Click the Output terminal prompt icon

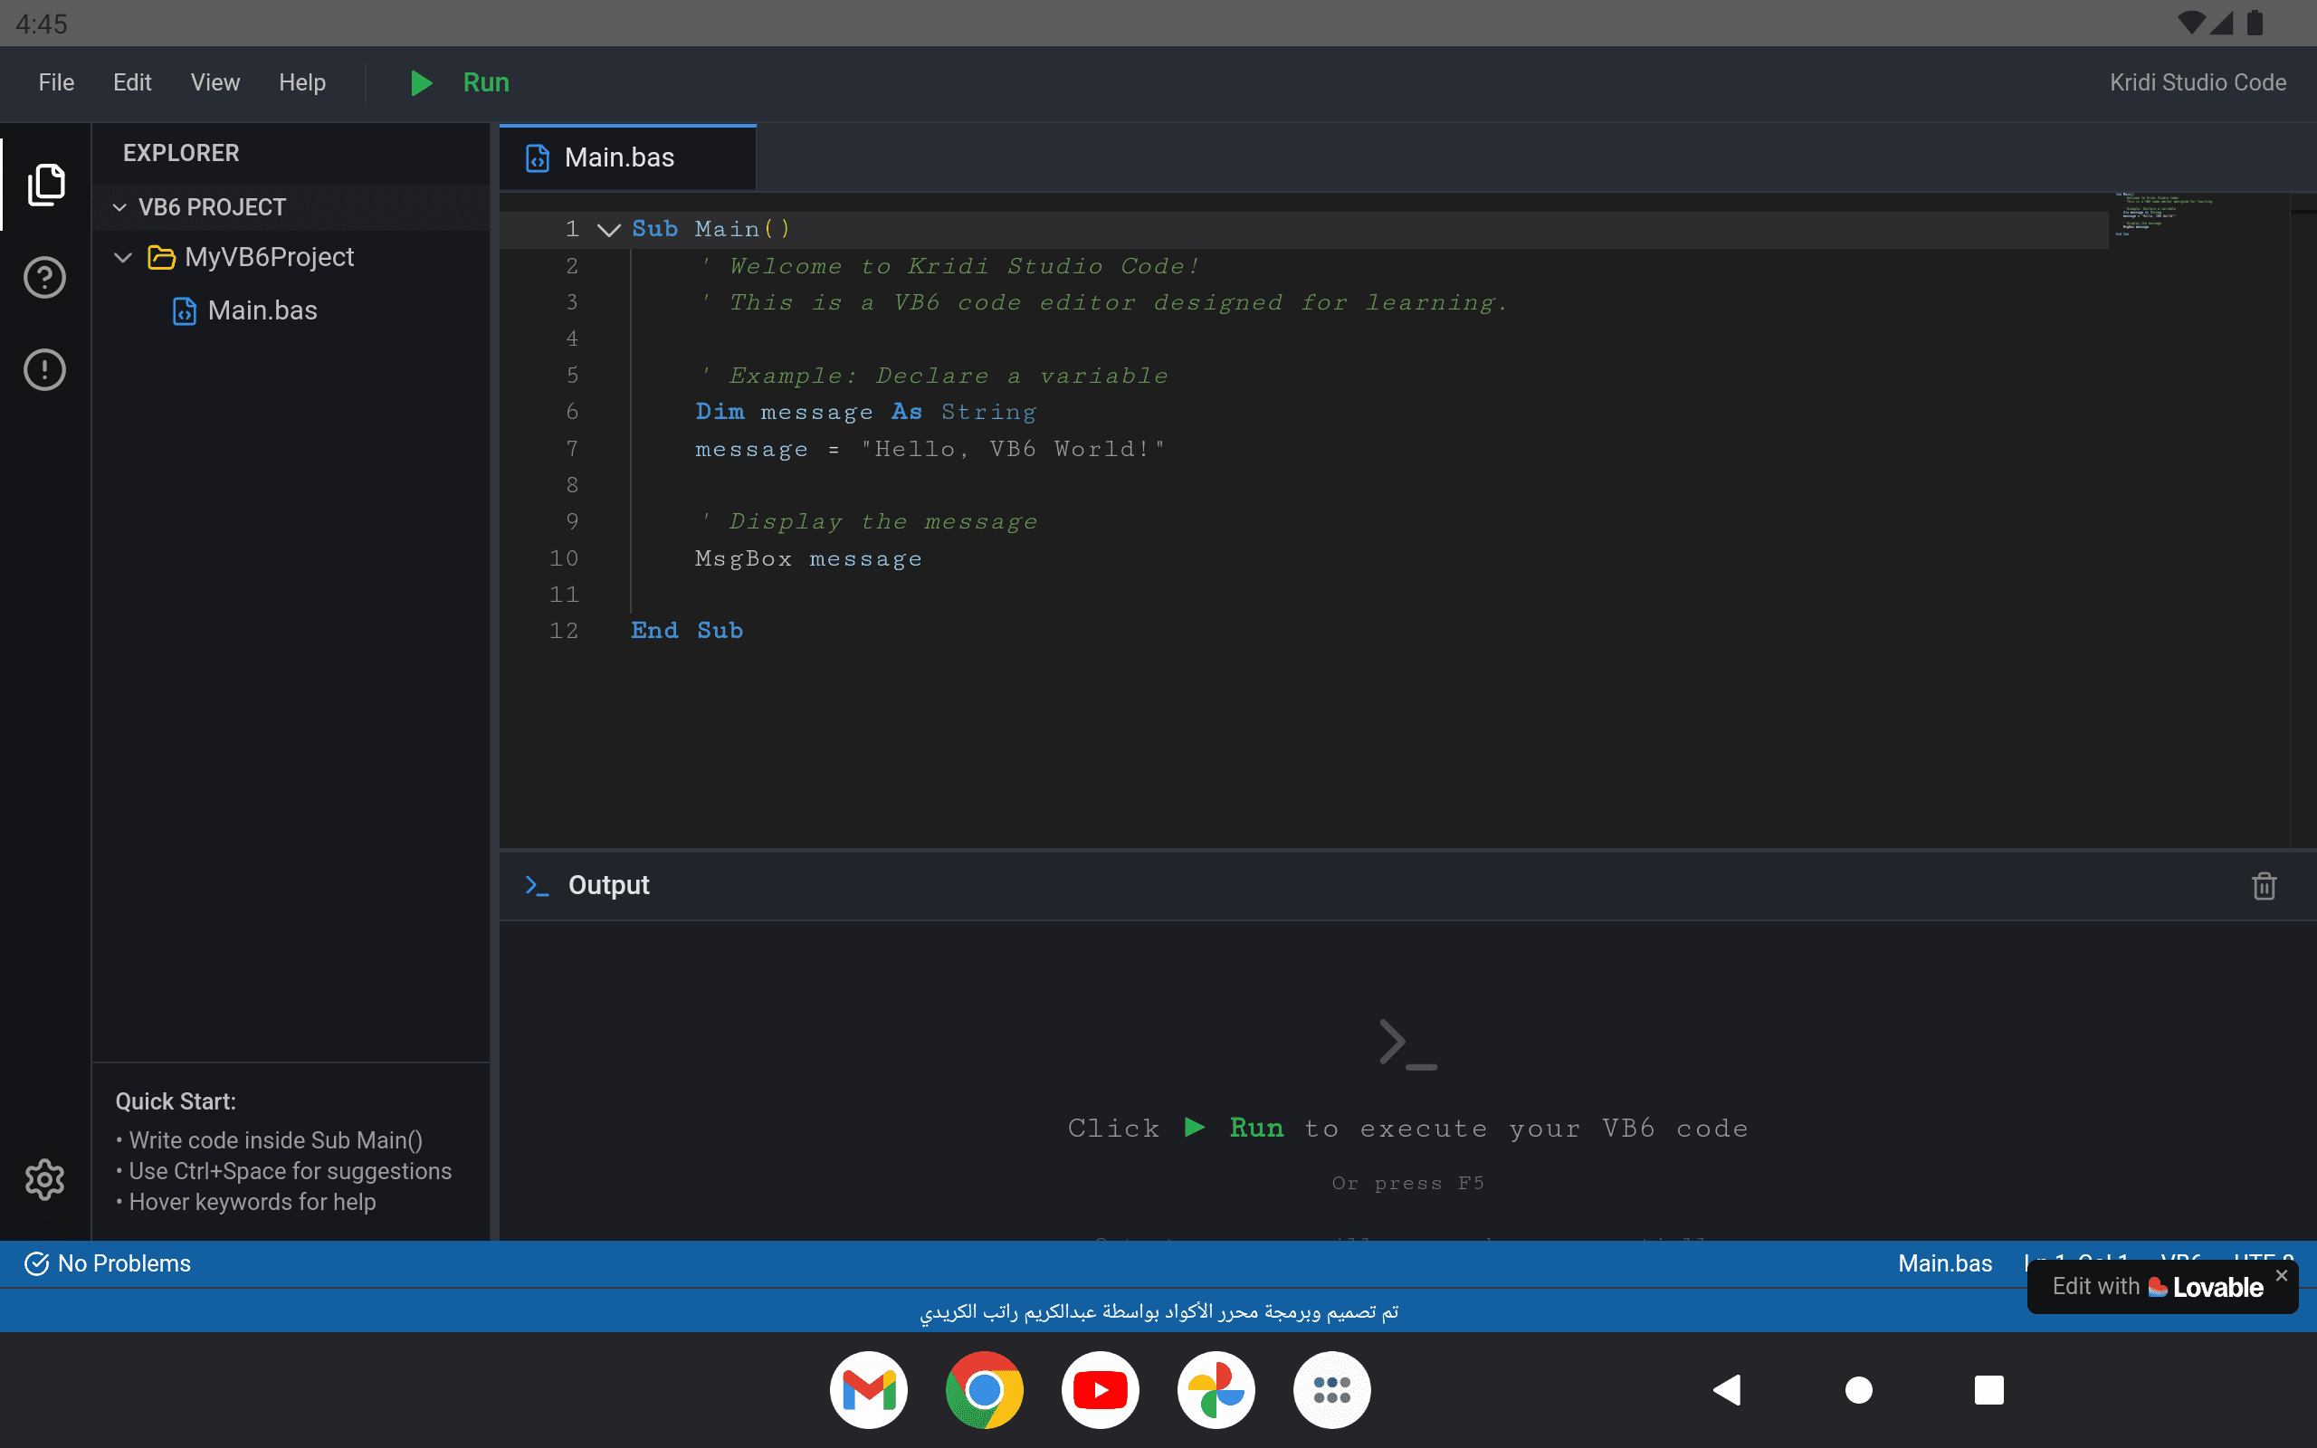pyautogui.click(x=536, y=886)
